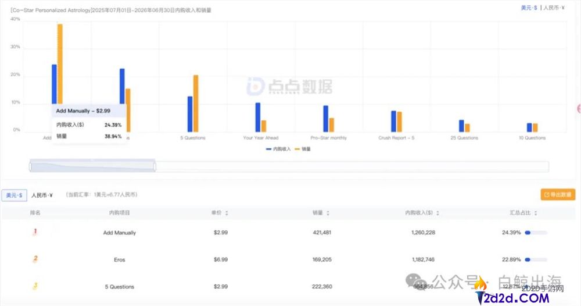This screenshot has height=306, width=581.
Task: Click the Add Manually blue revenue bar
Action: [x=54, y=84]
